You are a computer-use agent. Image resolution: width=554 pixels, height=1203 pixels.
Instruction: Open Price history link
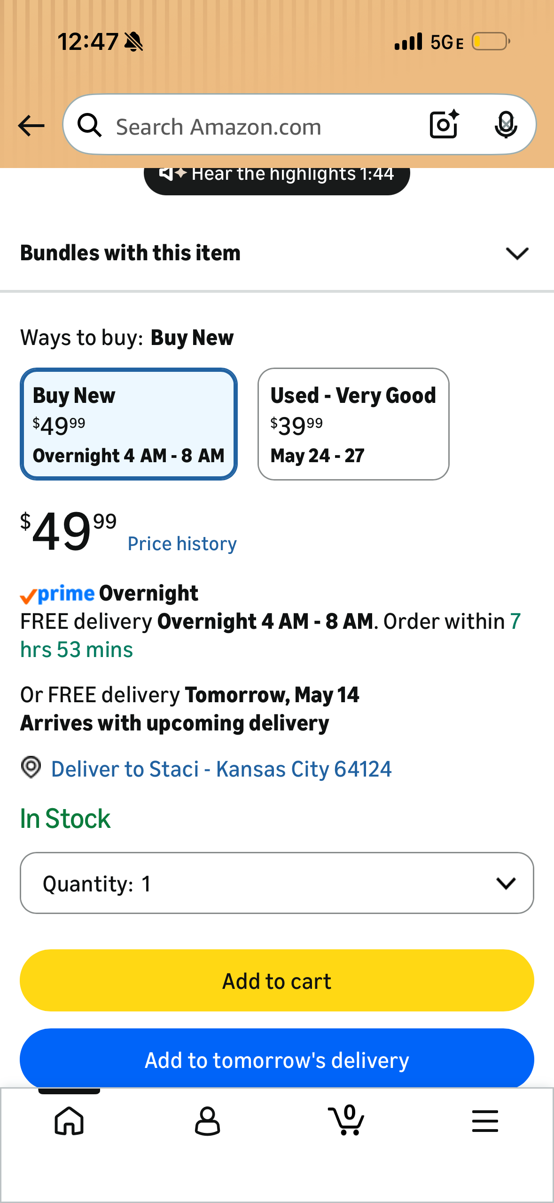[182, 544]
